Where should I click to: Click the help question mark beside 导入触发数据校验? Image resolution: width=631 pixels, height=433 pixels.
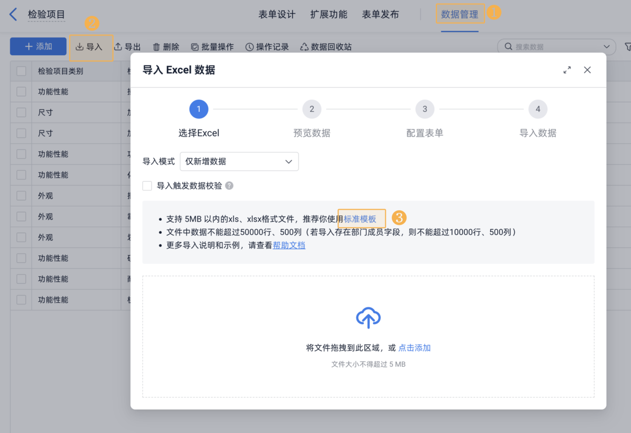click(229, 185)
